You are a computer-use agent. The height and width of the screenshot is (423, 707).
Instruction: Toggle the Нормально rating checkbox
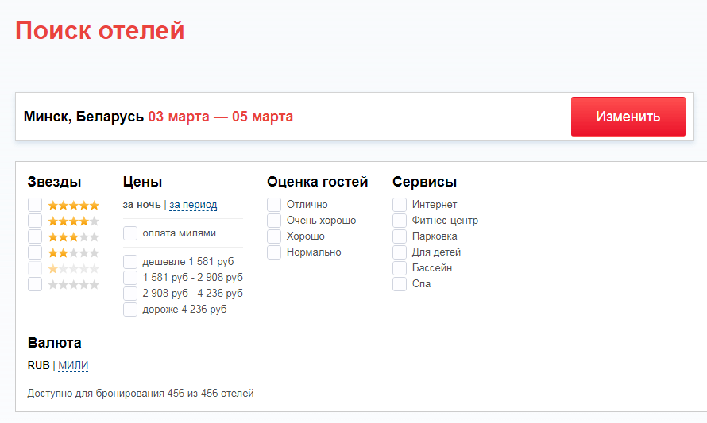(274, 252)
